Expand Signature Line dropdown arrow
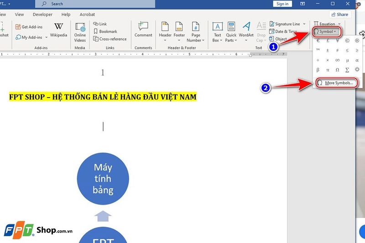 pyautogui.click(x=304, y=24)
